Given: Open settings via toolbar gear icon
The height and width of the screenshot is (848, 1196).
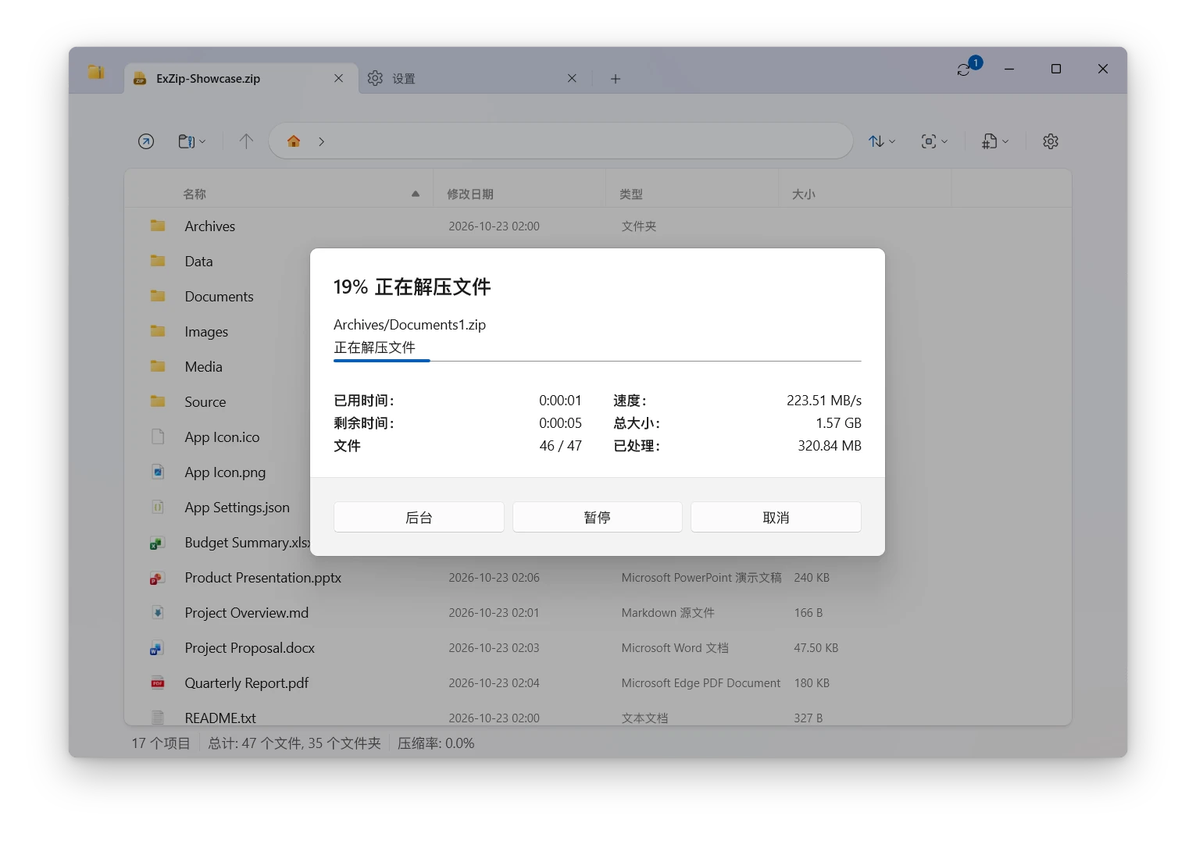Looking at the screenshot, I should click(x=1051, y=141).
